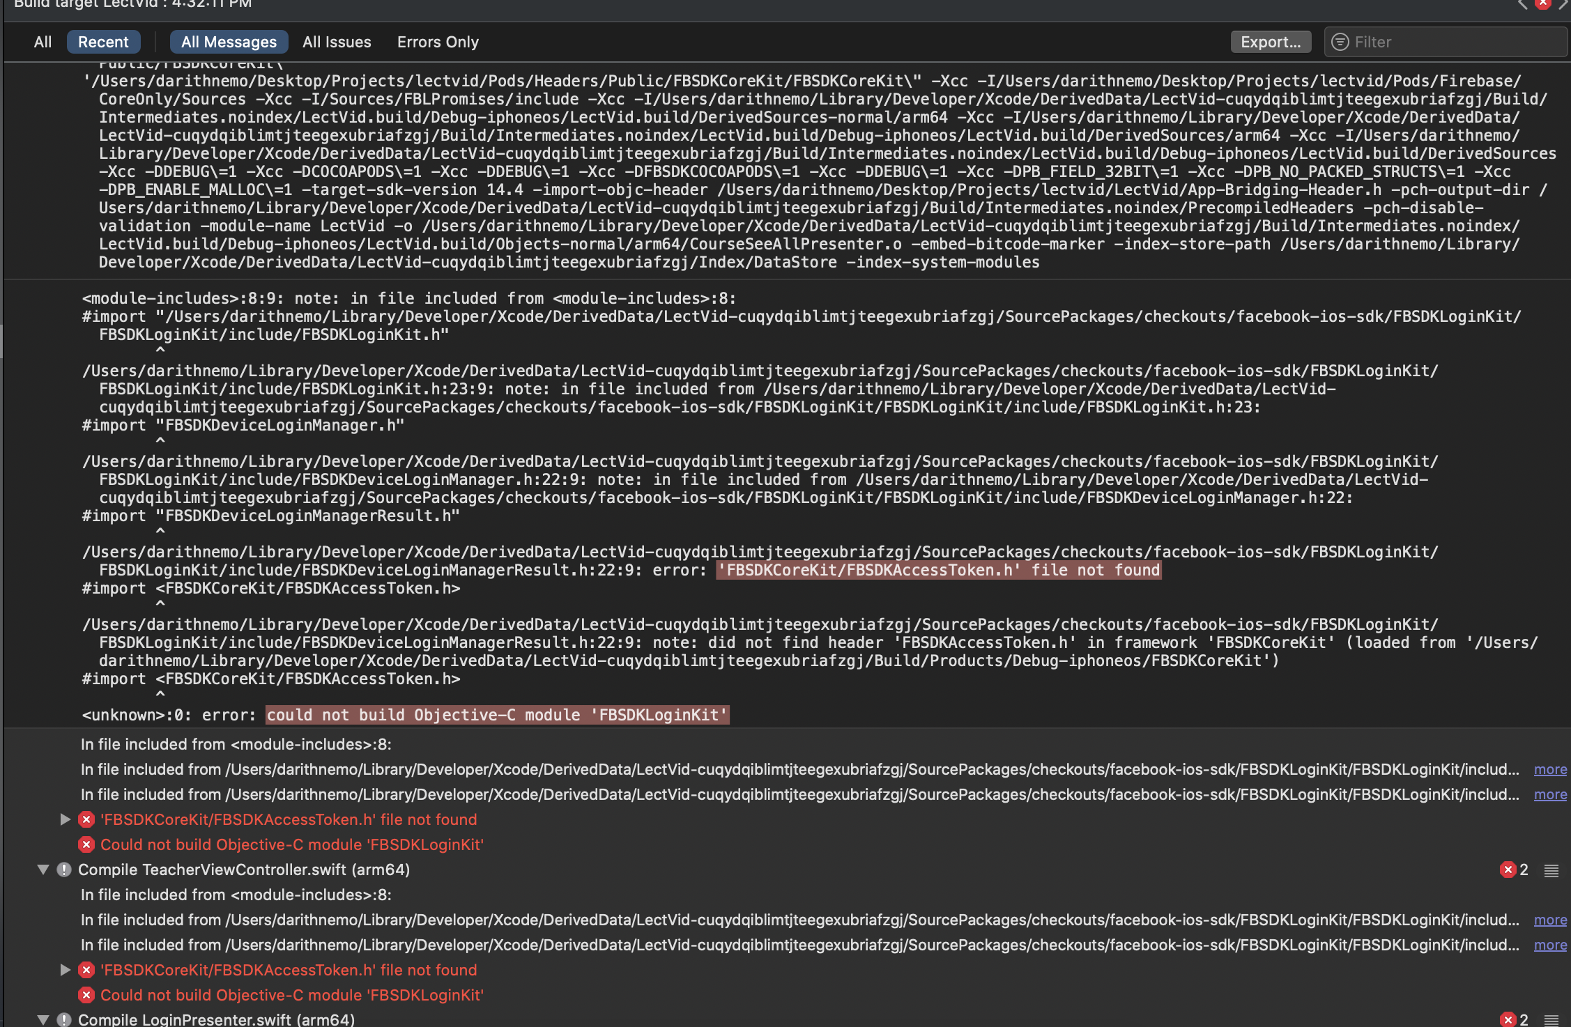Click the forward navigation chevron at top right
Screen dimensions: 1571x1027
[1563, 3]
